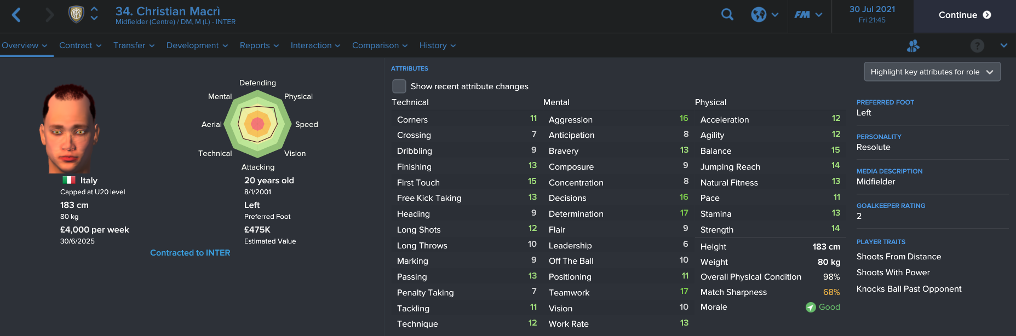Click the Continue button

tap(965, 15)
